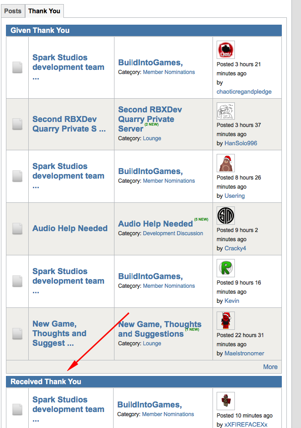Click HanSolo996's sketch avatar image
The image size is (301, 428).
coord(225,111)
